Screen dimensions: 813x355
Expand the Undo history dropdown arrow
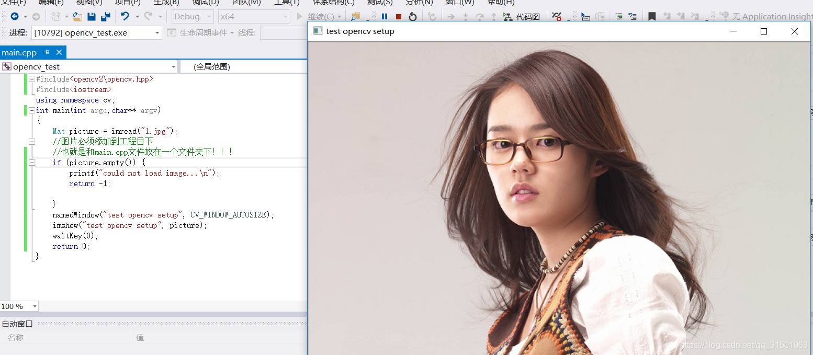[137, 17]
